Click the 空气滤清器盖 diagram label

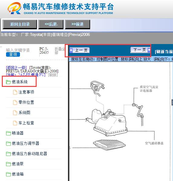[154, 143]
